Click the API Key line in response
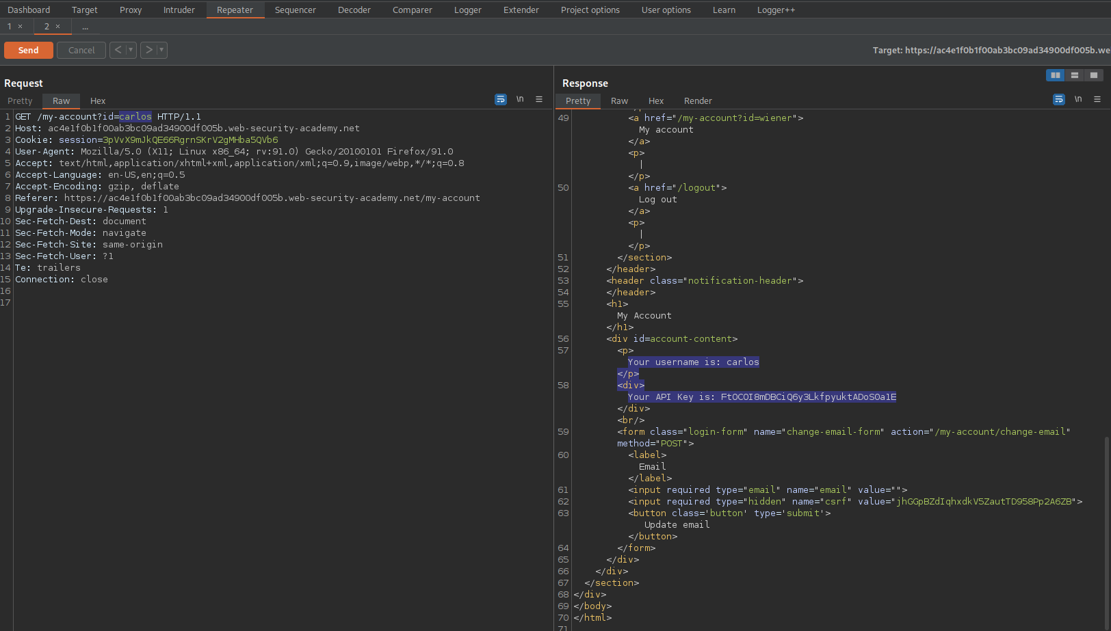The height and width of the screenshot is (631, 1111). click(x=762, y=397)
